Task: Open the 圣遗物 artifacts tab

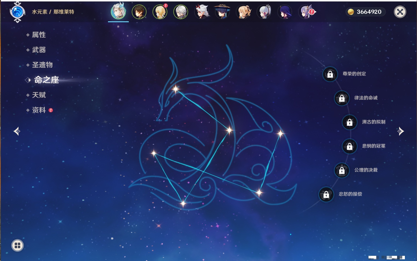Action: pos(42,65)
